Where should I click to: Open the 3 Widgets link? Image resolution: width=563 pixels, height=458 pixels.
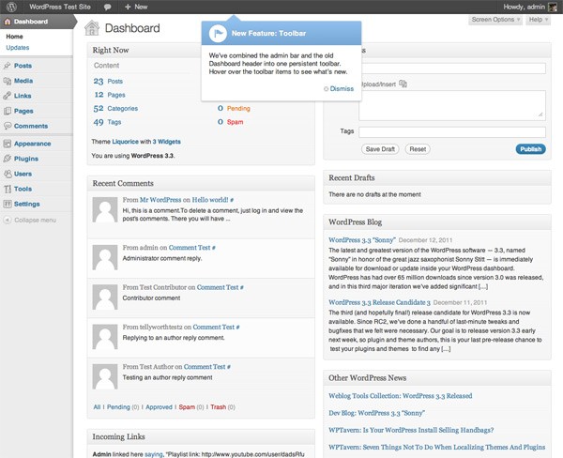167,142
